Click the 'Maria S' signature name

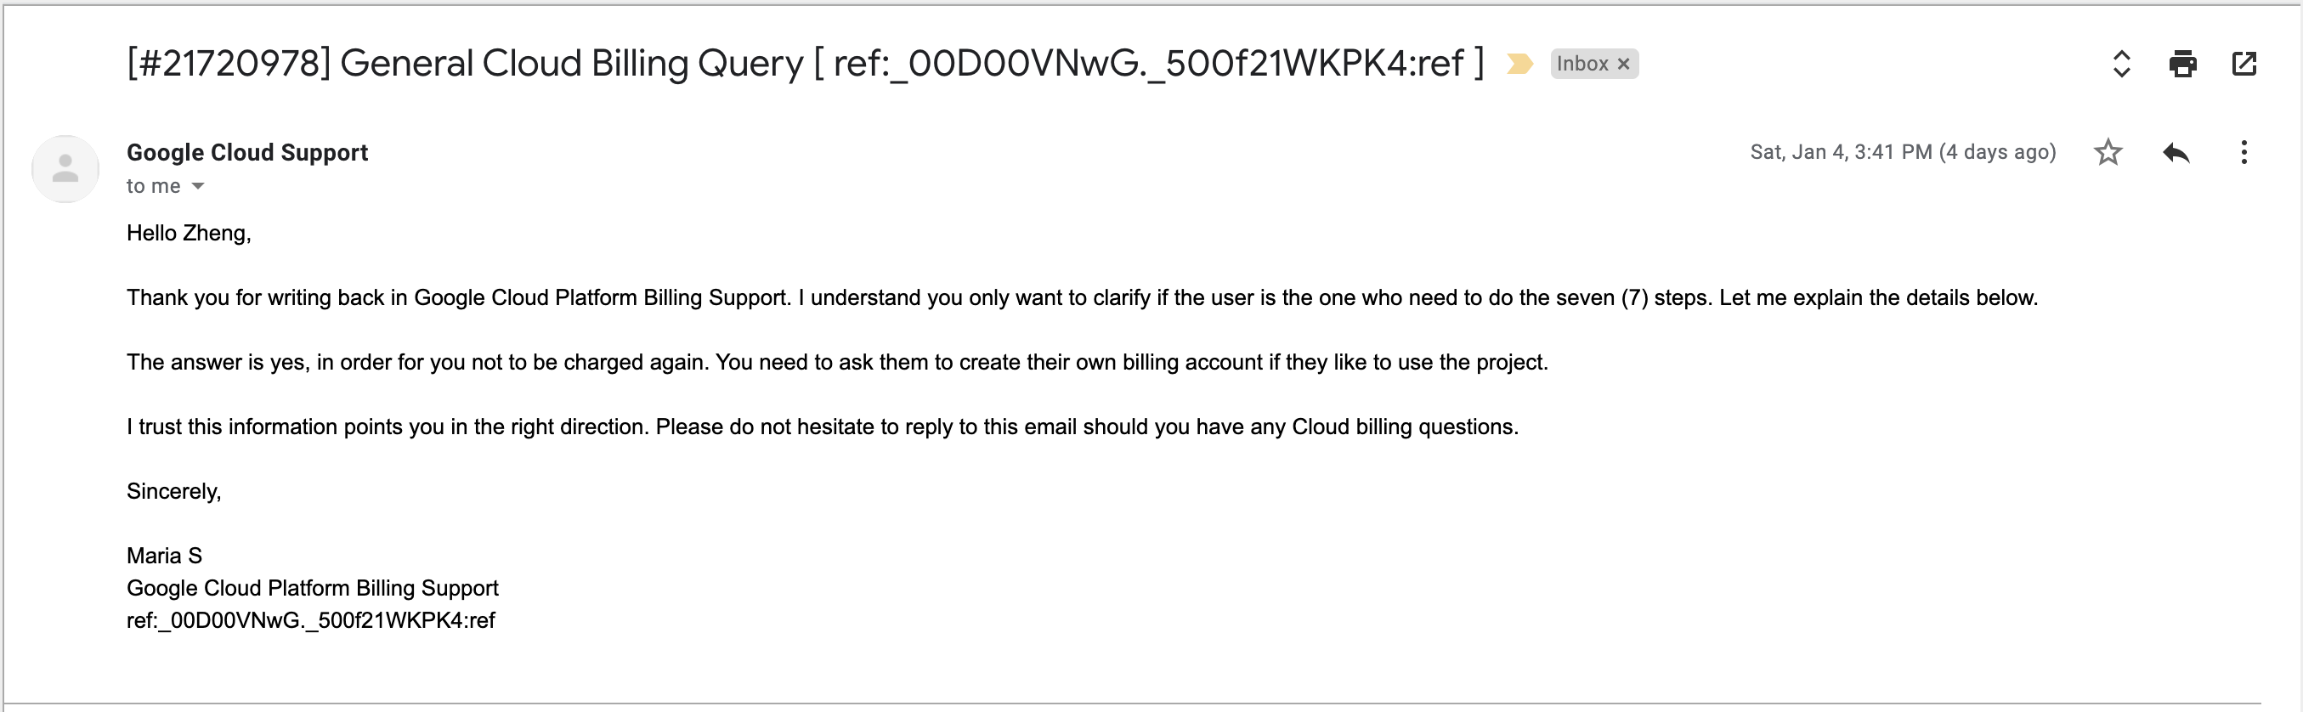(x=165, y=556)
